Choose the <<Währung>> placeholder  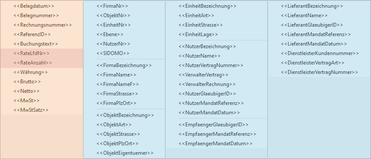[31, 72]
